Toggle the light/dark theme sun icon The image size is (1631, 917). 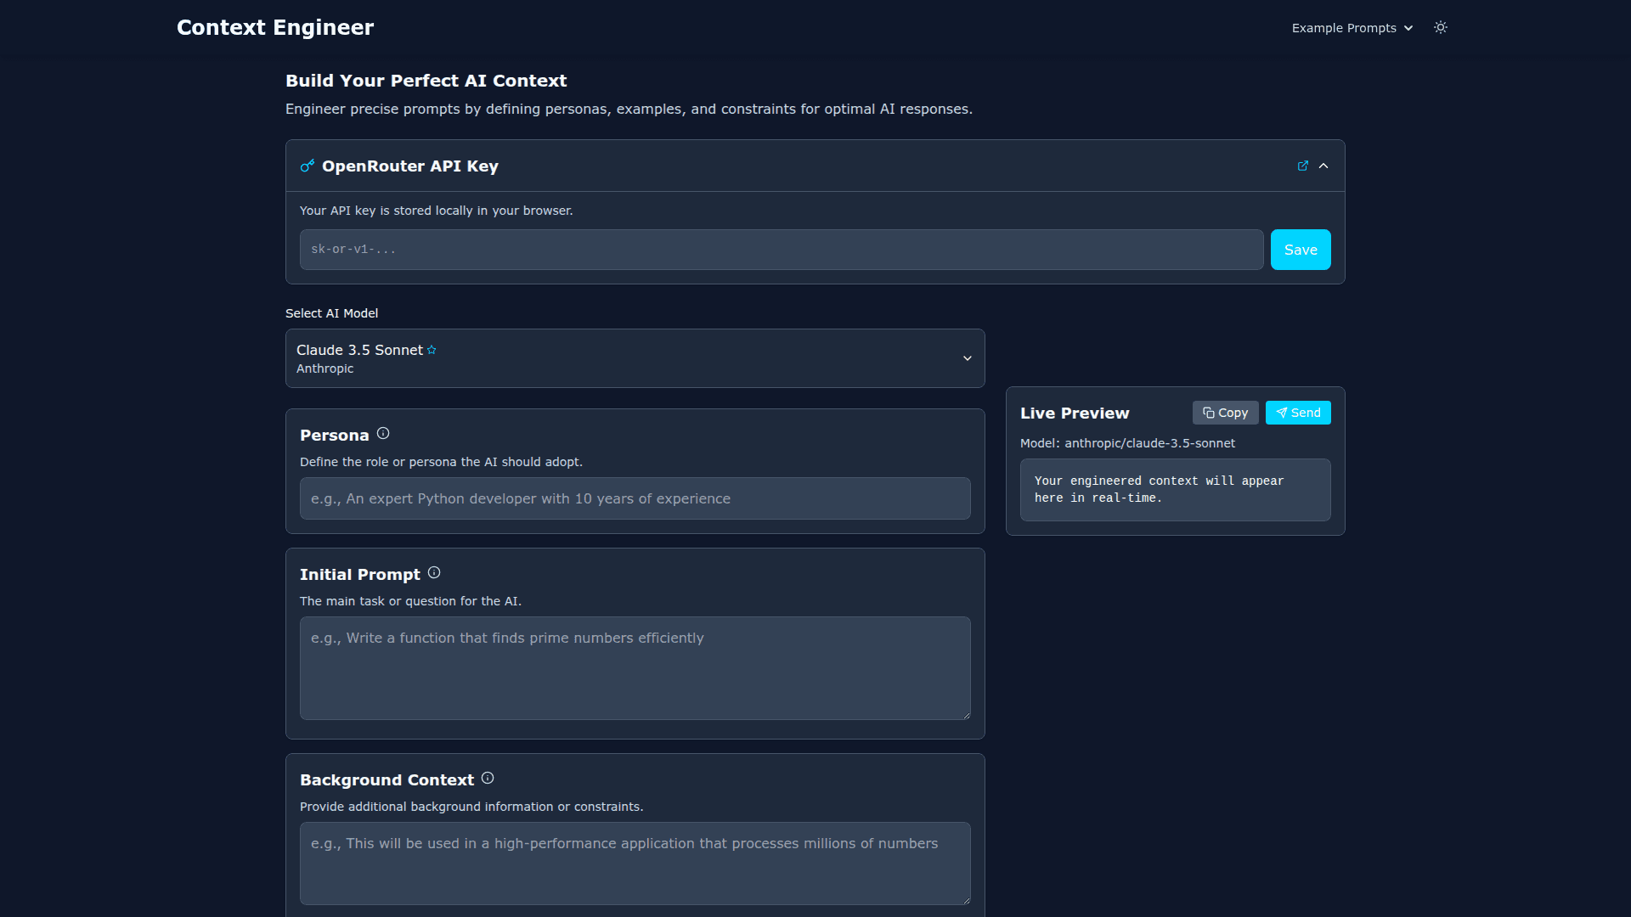coord(1441,28)
